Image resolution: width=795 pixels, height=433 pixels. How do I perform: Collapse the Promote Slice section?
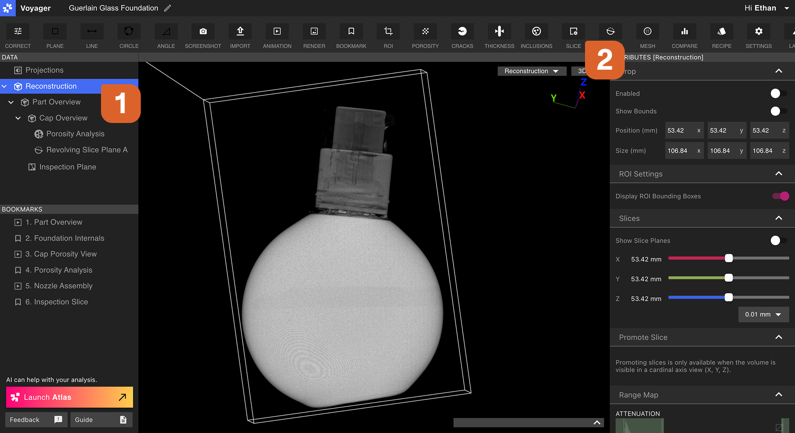tap(779, 337)
